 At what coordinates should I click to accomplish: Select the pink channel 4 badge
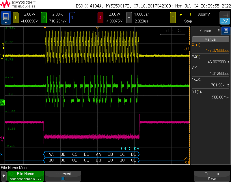[x=100, y=18]
